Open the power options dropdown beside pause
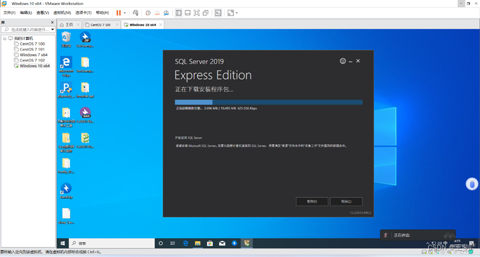The width and height of the screenshot is (480, 257). [125, 13]
